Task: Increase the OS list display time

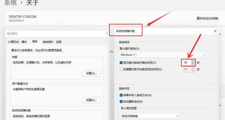Action: (x=193, y=61)
